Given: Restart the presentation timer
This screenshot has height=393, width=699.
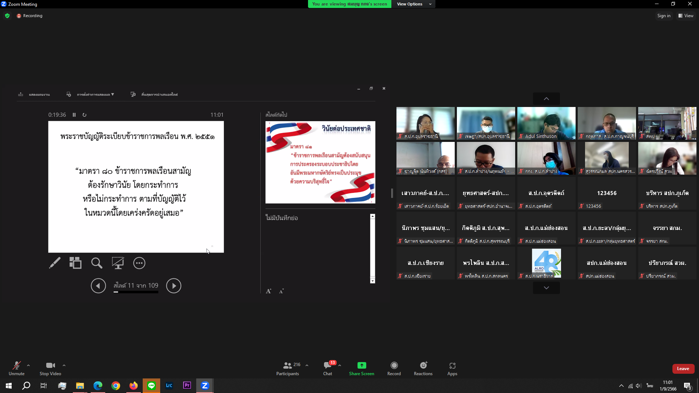Looking at the screenshot, I should [84, 115].
